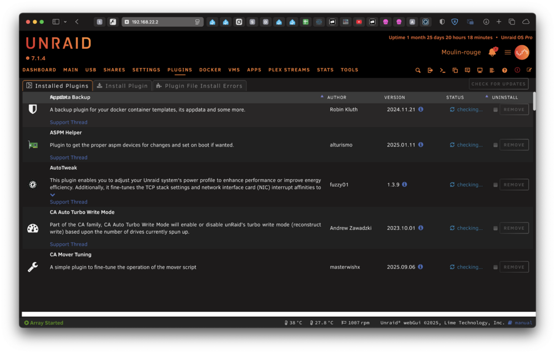
Task: Click the system info monitor icon
Action: [x=480, y=70]
